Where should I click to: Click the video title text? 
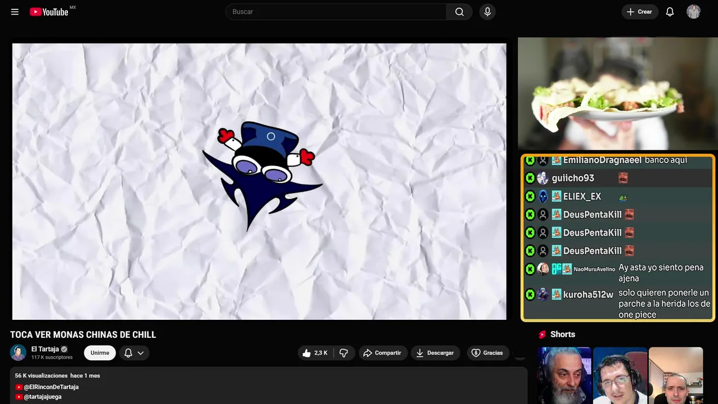(83, 335)
